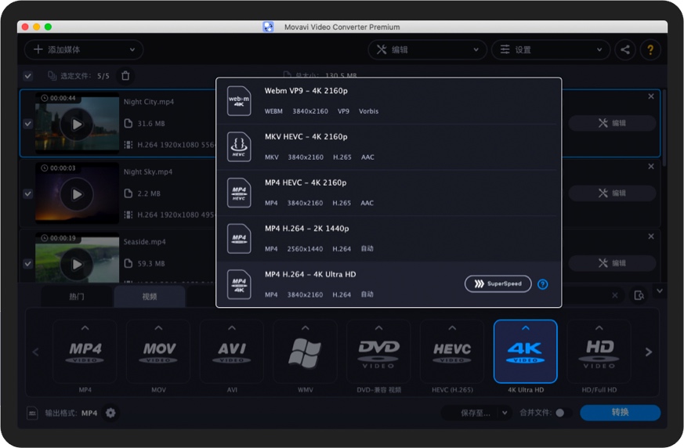Uncheck the Night Sky.mp4 checkbox

click(x=28, y=193)
